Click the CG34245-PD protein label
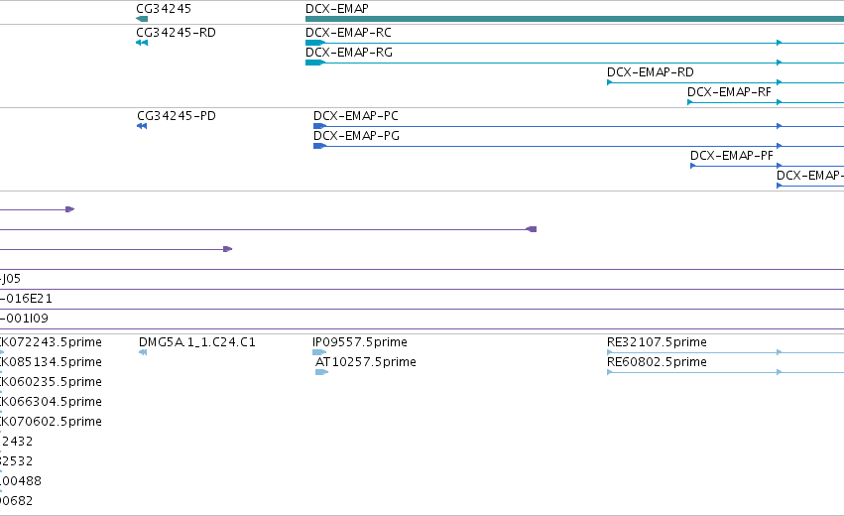This screenshot has width=844, height=516. pyautogui.click(x=177, y=116)
